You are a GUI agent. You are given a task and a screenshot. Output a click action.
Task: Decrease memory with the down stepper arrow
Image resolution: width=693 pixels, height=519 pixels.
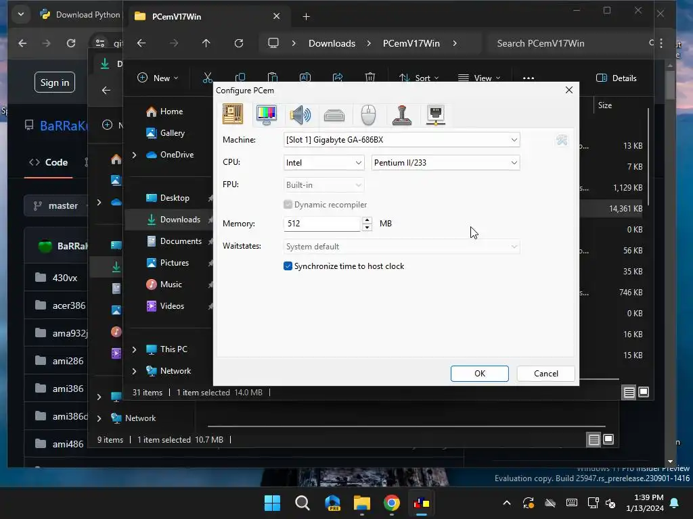coord(367,227)
